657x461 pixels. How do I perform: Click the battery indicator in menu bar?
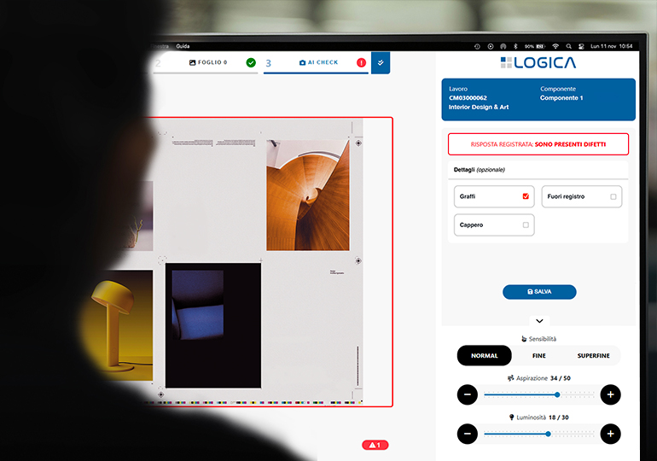click(535, 46)
